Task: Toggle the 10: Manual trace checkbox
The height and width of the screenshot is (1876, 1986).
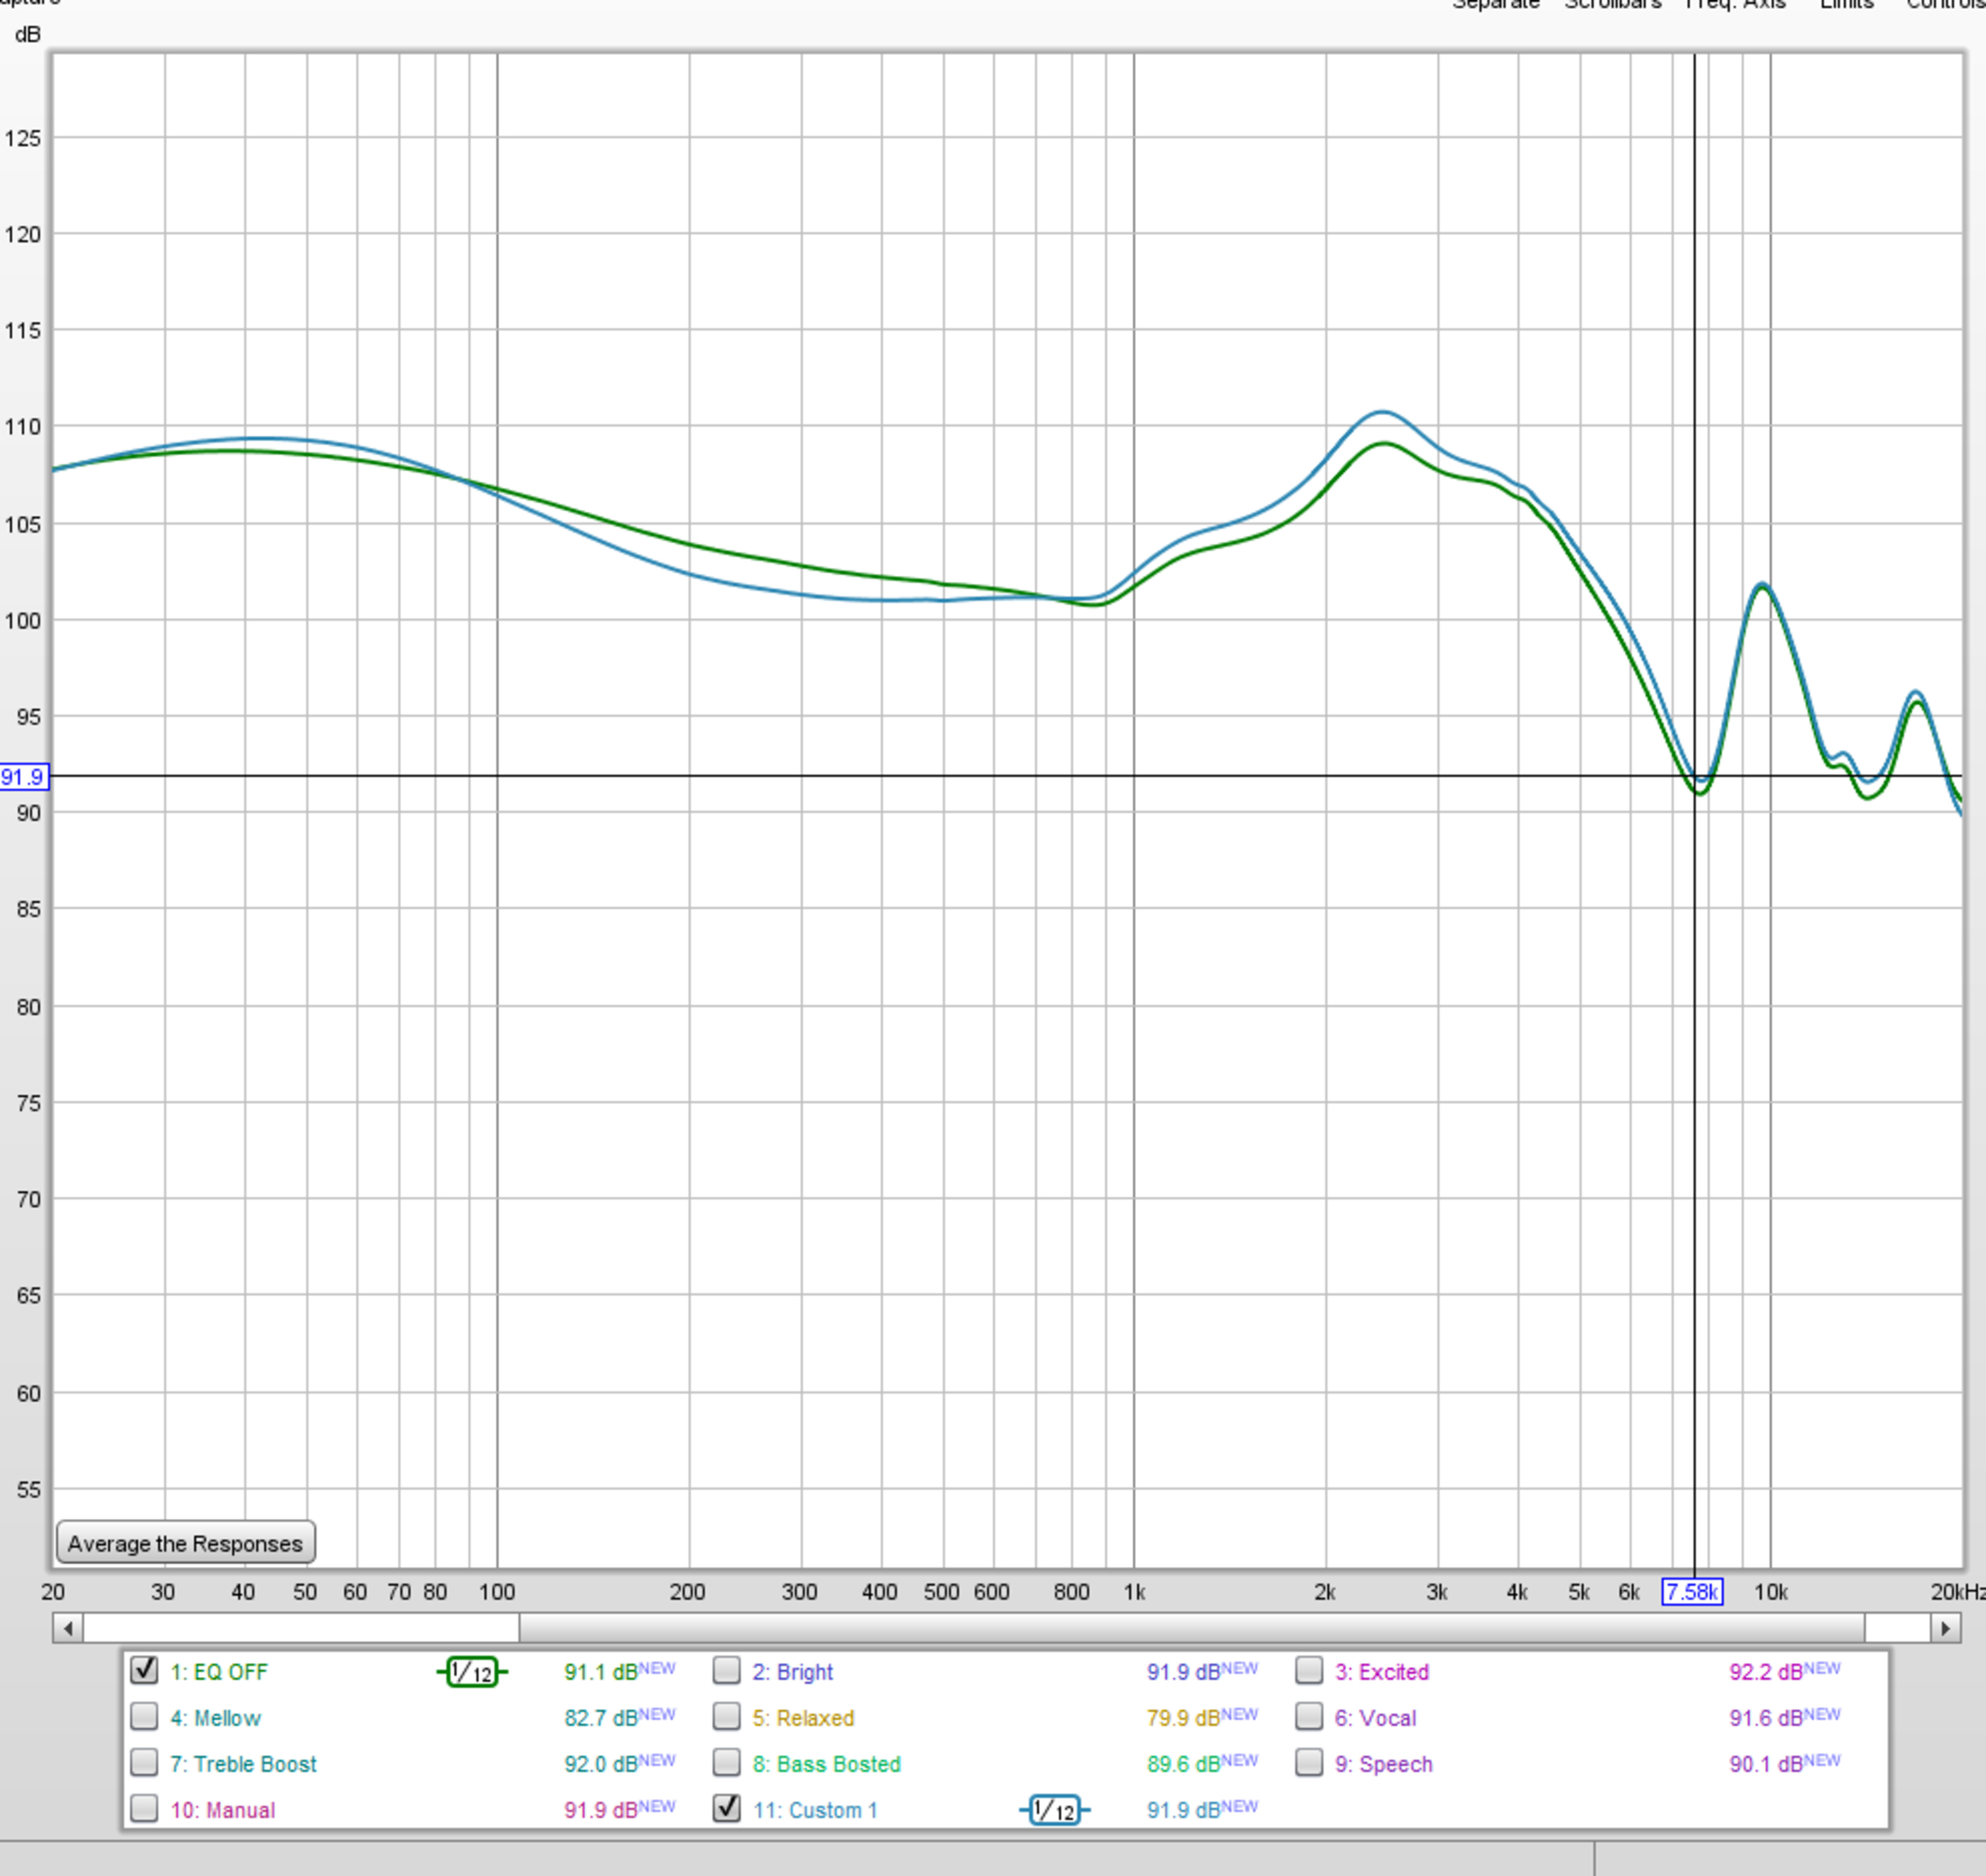Action: tap(145, 1809)
